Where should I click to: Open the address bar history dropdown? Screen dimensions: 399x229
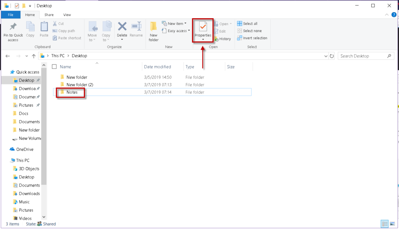[326, 56]
